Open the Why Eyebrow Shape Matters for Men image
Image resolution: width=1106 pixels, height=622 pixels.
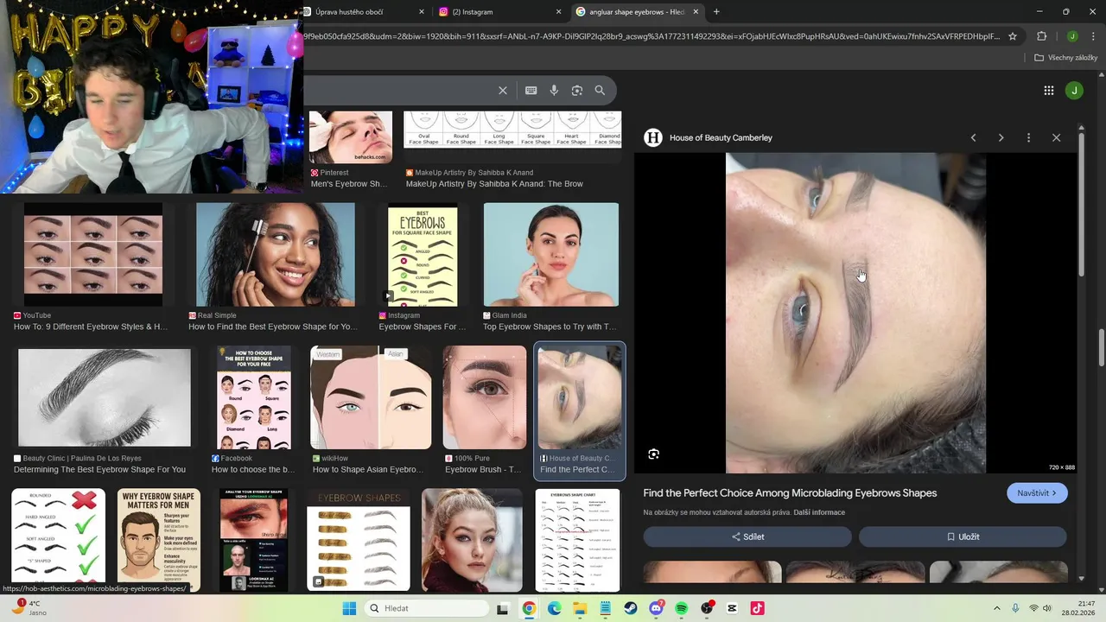tap(159, 540)
